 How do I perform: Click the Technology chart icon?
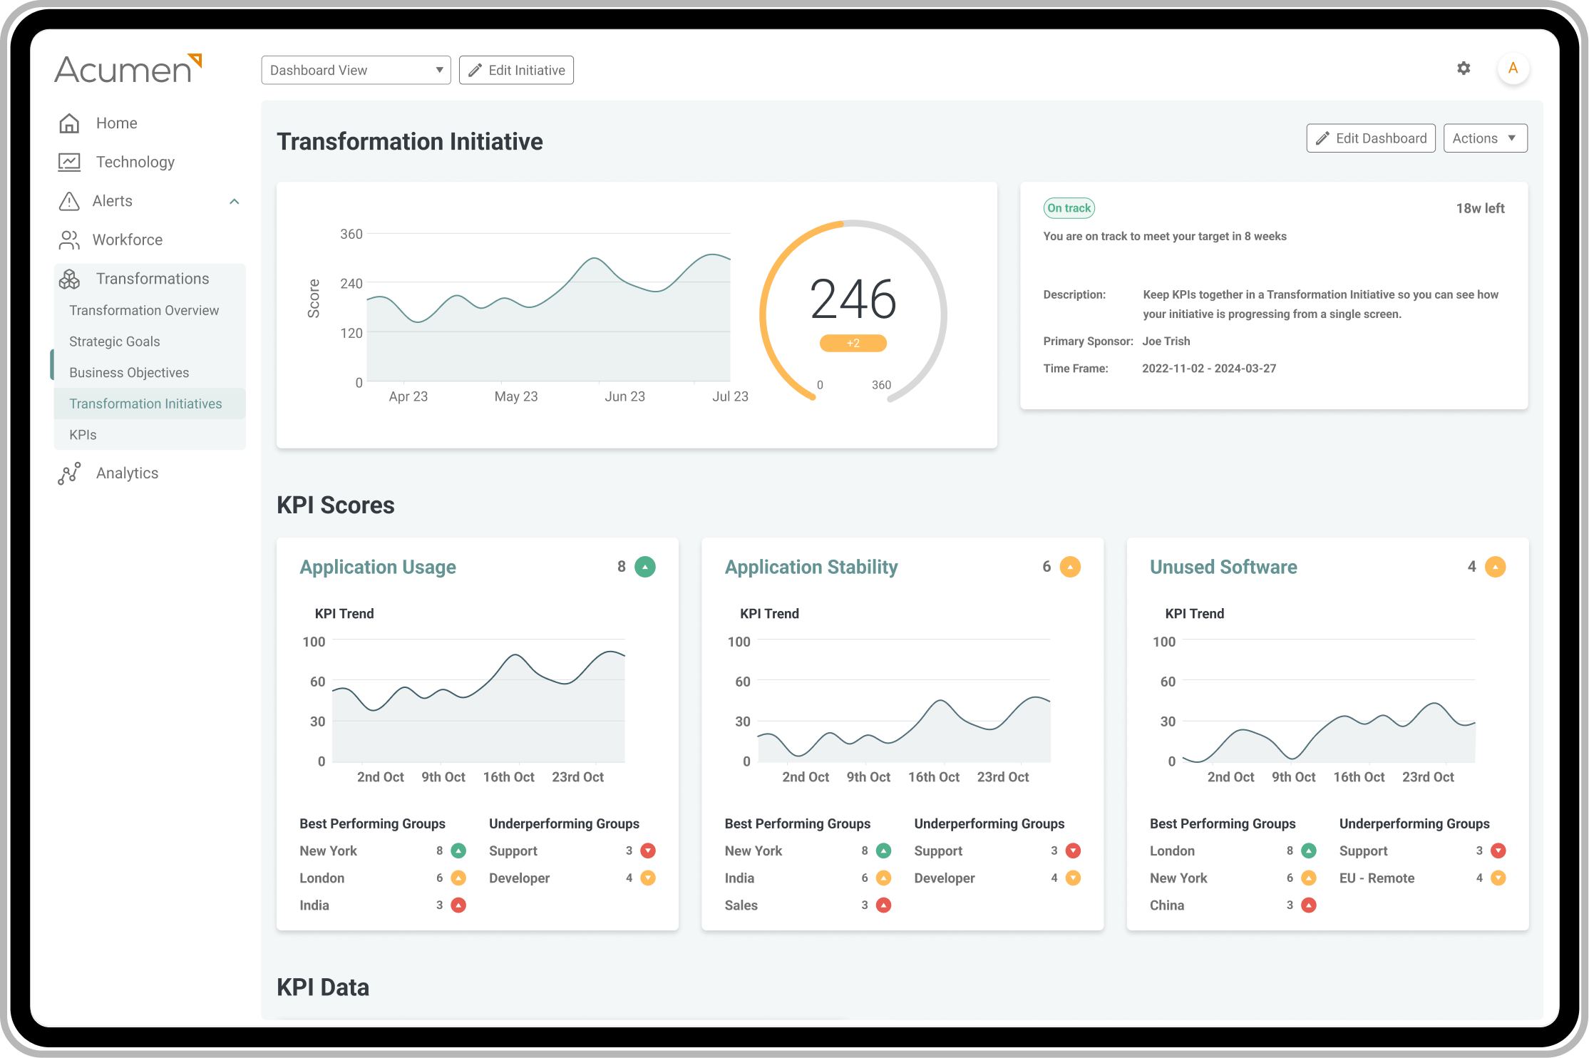coord(69,162)
